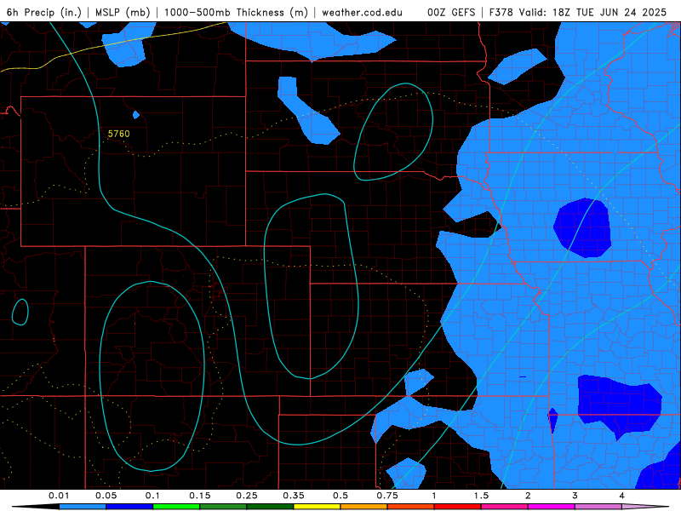This screenshot has width=681, height=511.
Task: Click the bright green 0.1–0.15 colorbar swatch
Action: point(176,507)
